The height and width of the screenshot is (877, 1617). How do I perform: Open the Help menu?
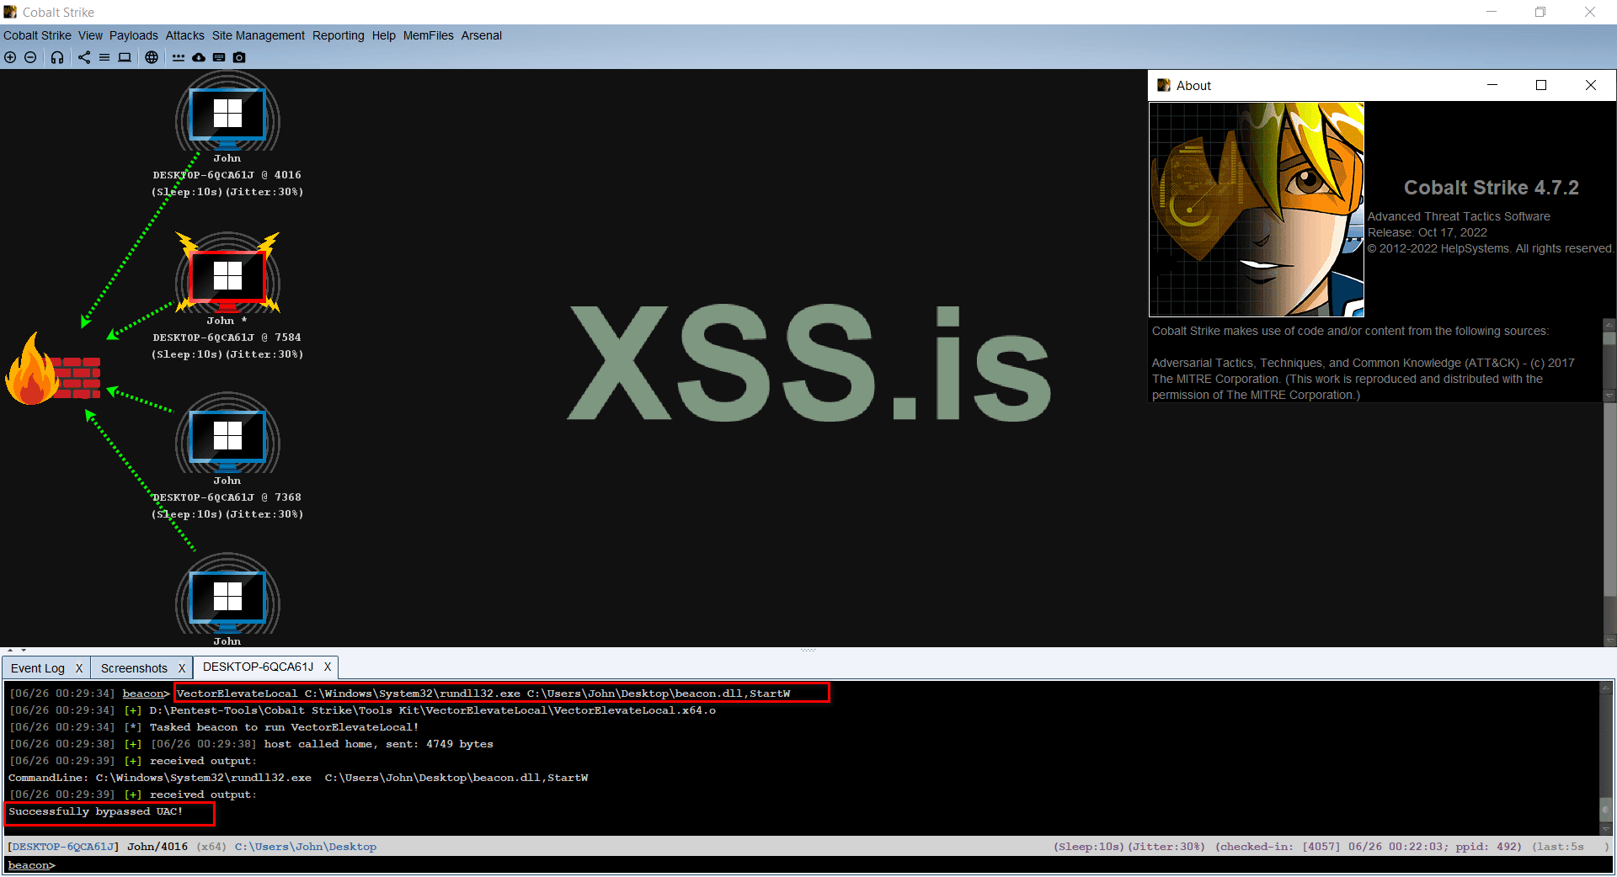(384, 35)
